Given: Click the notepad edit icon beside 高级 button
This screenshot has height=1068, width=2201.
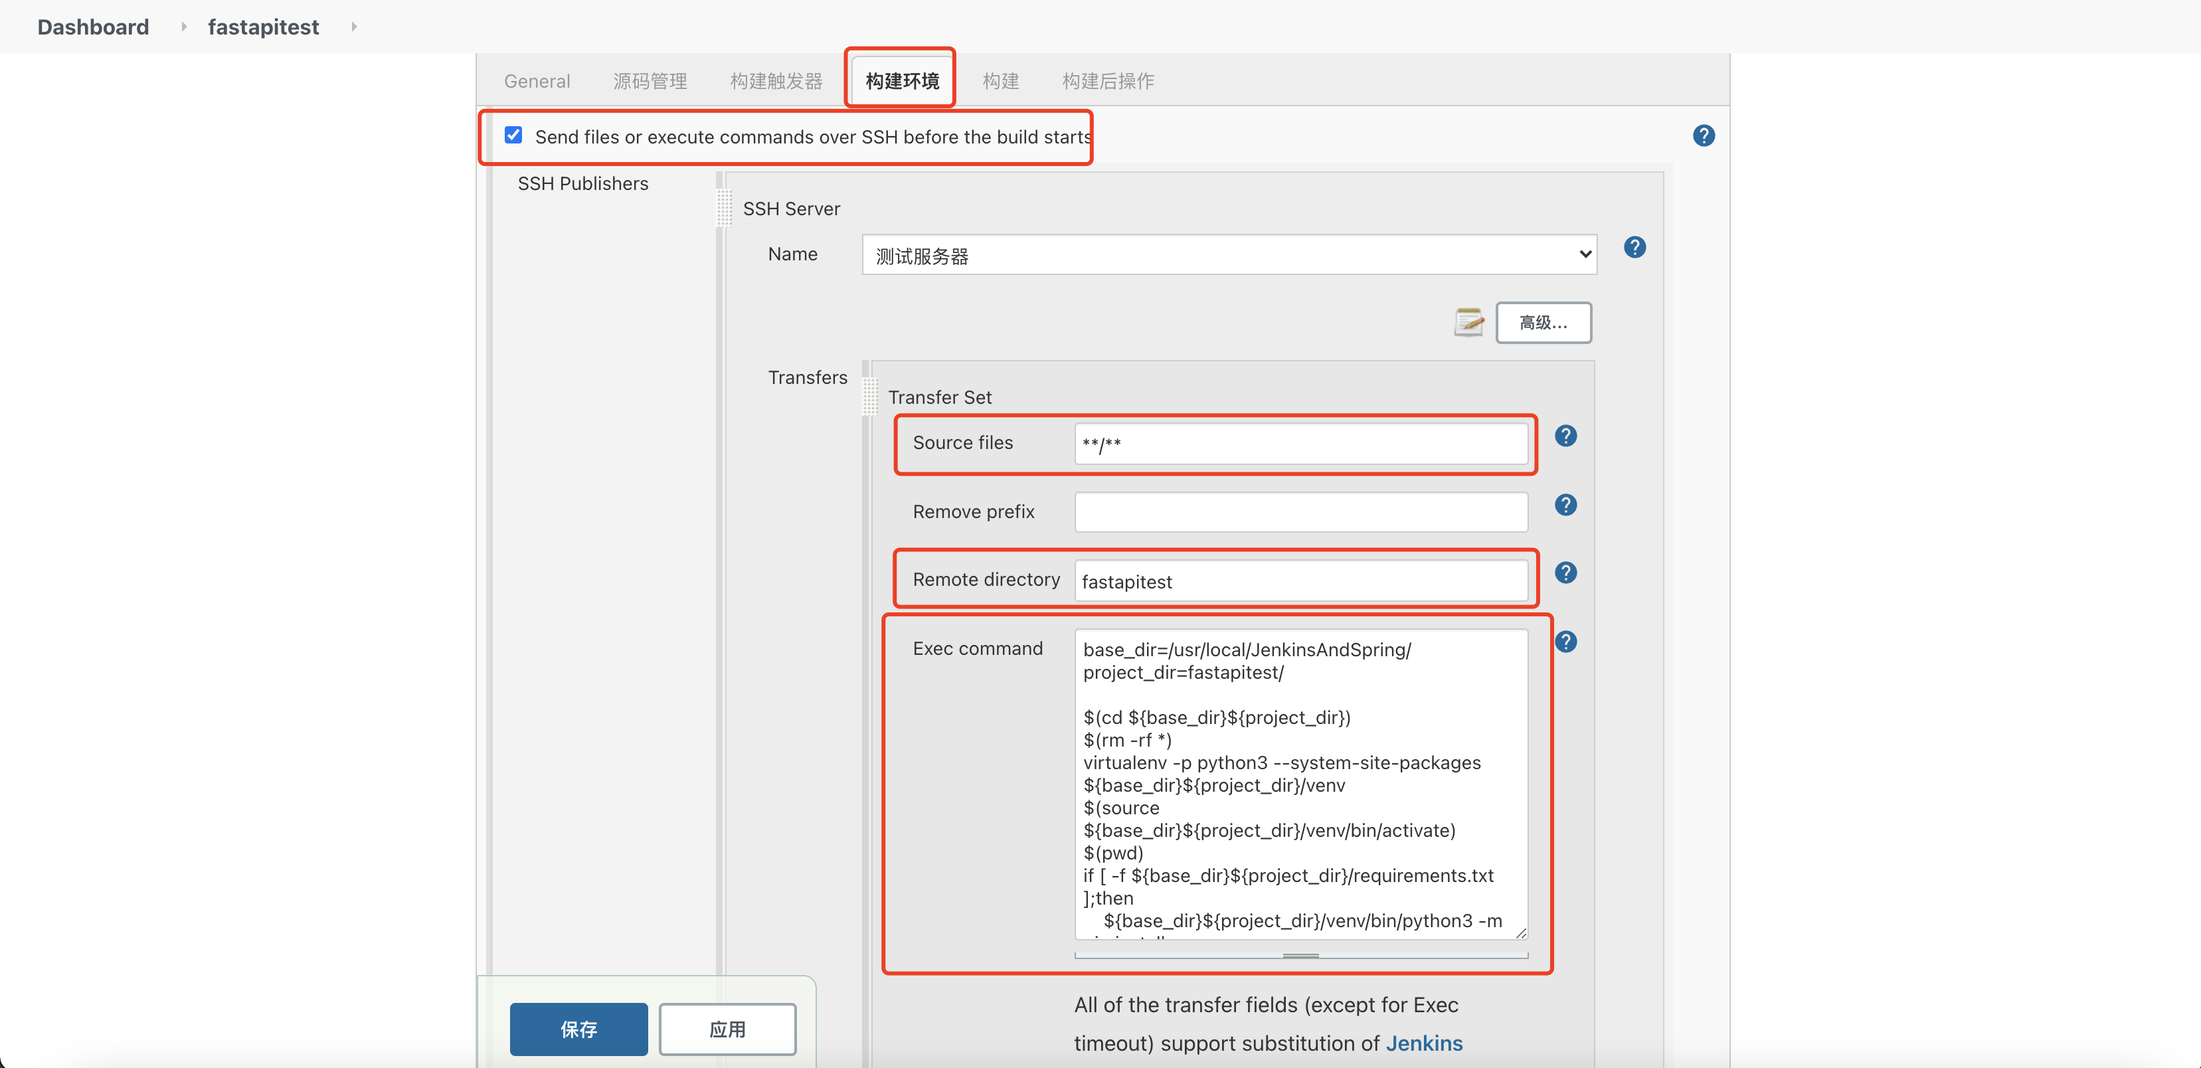Looking at the screenshot, I should pos(1468,322).
